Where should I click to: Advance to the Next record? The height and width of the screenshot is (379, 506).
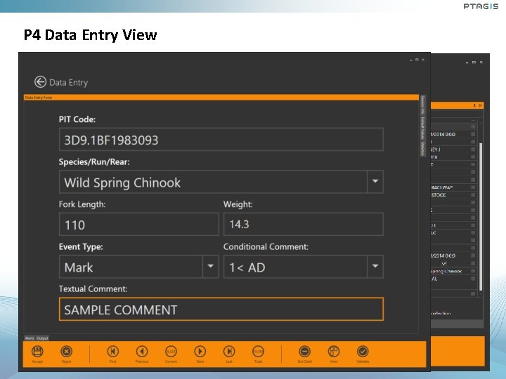tap(200, 352)
